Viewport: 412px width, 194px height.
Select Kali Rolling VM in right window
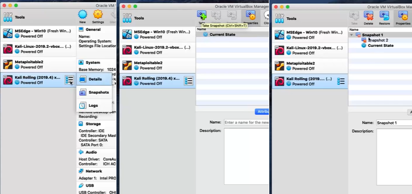tap(310, 82)
